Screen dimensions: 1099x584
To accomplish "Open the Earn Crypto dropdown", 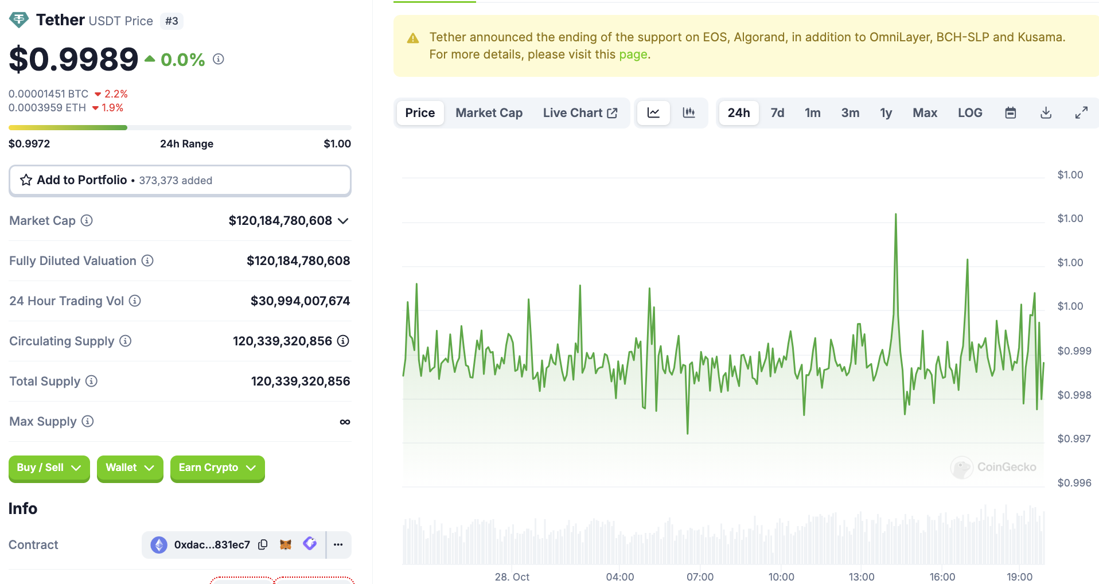I will [217, 468].
